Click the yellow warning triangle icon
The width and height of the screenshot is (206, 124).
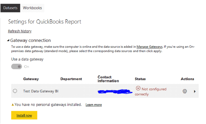(13, 105)
